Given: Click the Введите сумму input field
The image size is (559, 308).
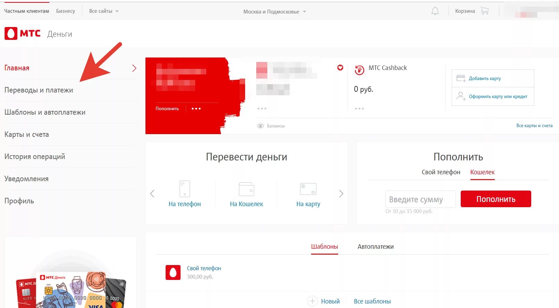Looking at the screenshot, I should point(420,199).
